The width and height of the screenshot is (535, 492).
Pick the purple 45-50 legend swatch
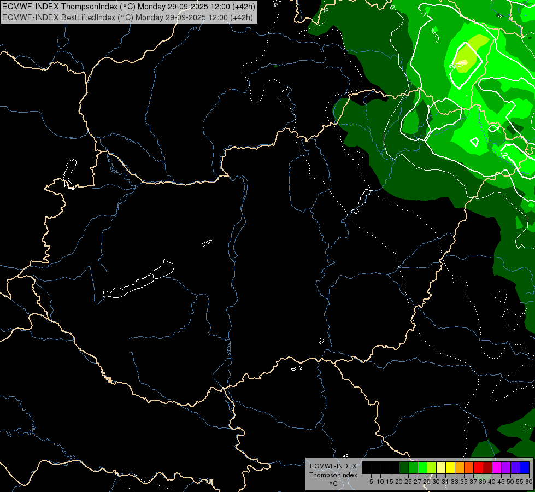[506, 467]
